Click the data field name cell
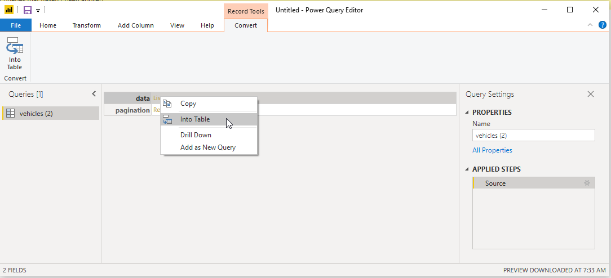This screenshot has width=611, height=278. 128,98
